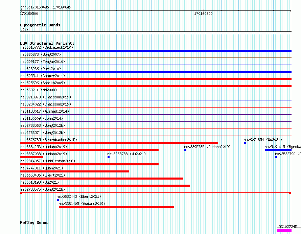Click the blue bar under nsv5461415
The height and width of the screenshot is (234, 301).
(x=278, y=150)
